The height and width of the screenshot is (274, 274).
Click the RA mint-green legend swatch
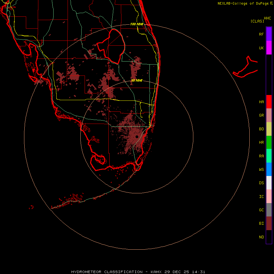[x=269, y=156]
